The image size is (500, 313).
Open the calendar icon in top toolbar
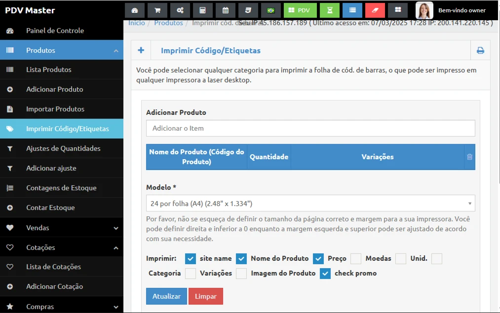226,10
